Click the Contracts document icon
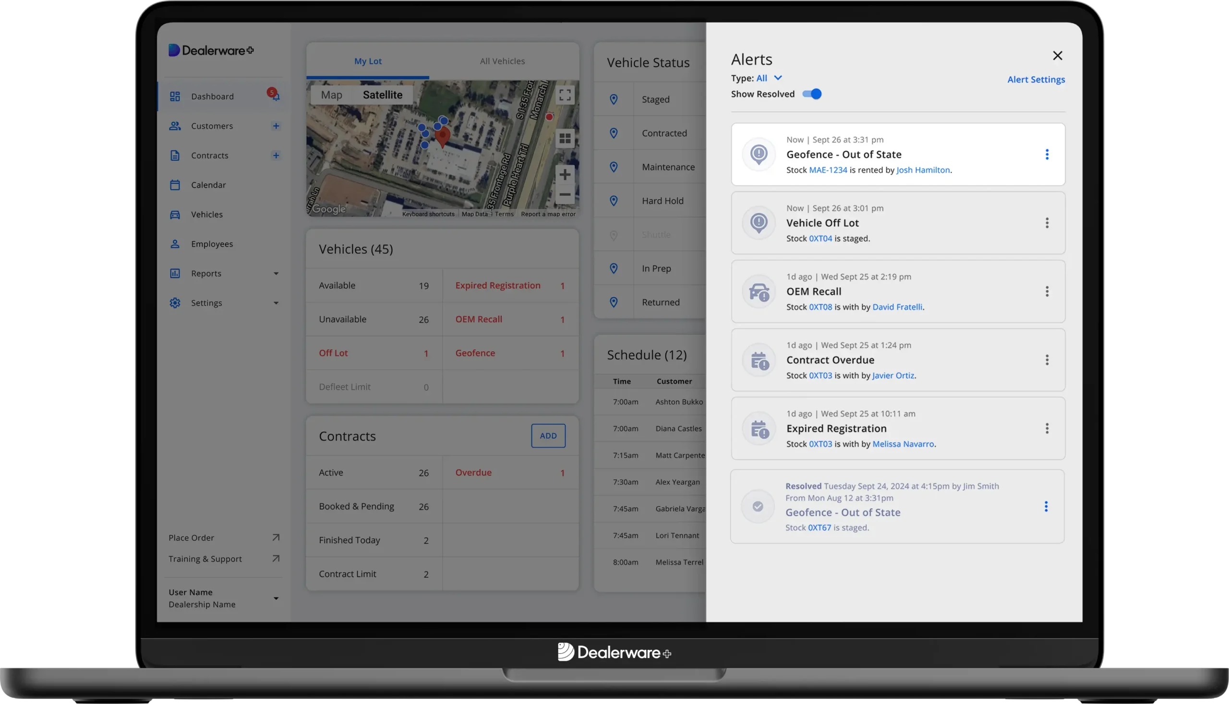The height and width of the screenshot is (704, 1229). click(x=175, y=155)
